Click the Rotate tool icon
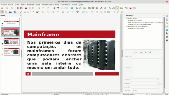 (x=83, y=12)
